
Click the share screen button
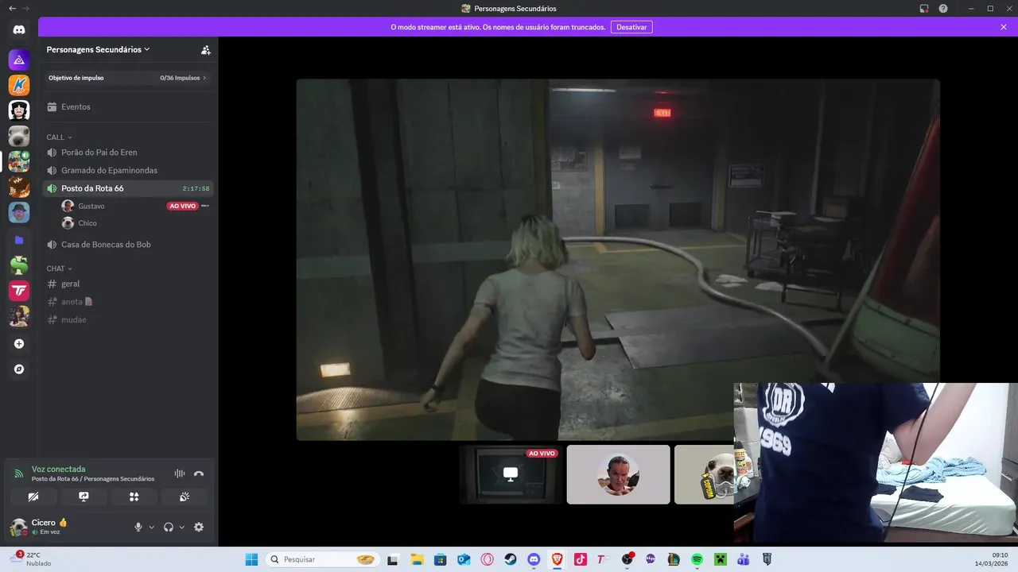pos(84,497)
